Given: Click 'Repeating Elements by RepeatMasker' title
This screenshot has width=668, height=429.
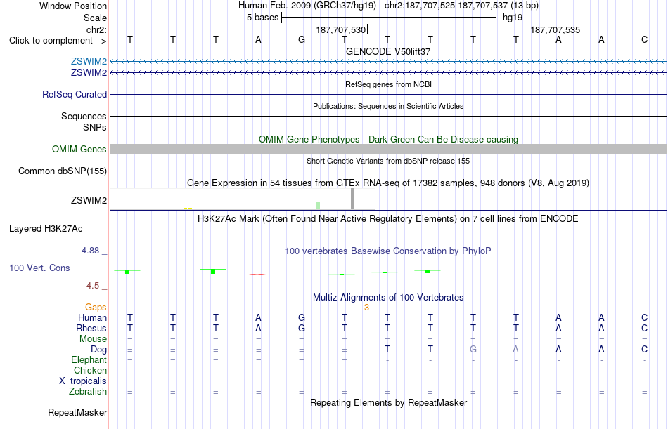Looking at the screenshot, I should coord(388,402).
